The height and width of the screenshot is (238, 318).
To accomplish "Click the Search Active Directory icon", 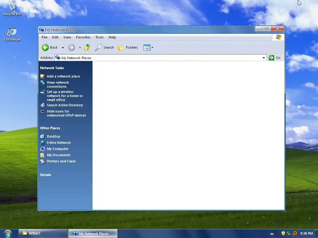I will pyautogui.click(x=42, y=105).
